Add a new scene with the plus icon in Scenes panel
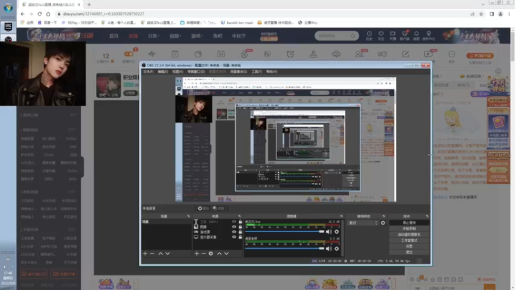The width and height of the screenshot is (515, 290). click(x=145, y=253)
